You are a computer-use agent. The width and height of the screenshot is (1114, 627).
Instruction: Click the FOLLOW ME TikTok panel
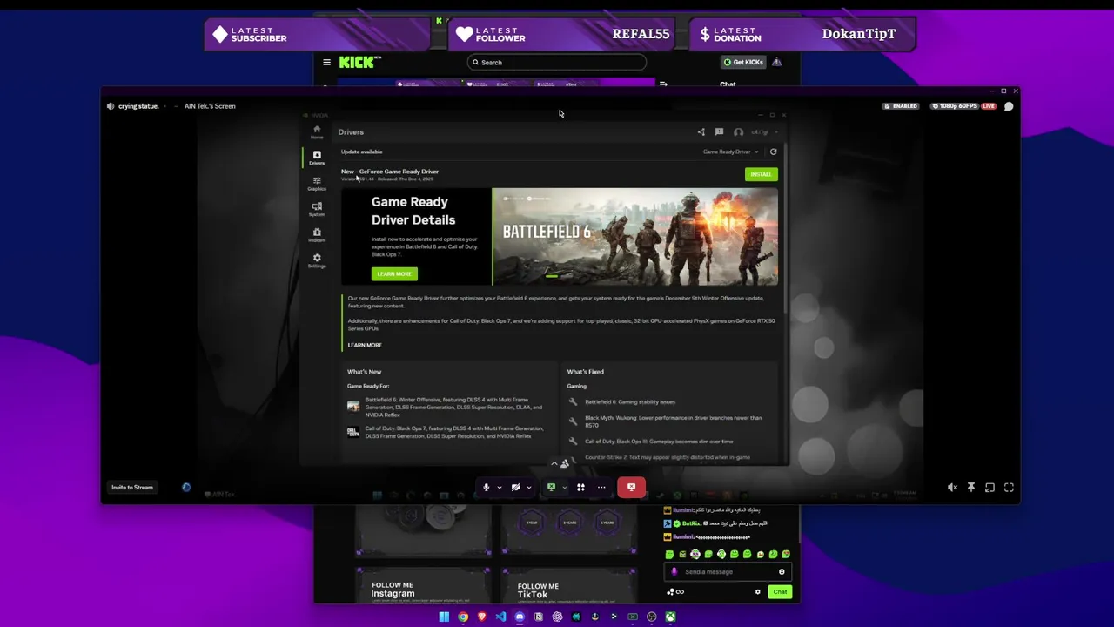coord(568,585)
